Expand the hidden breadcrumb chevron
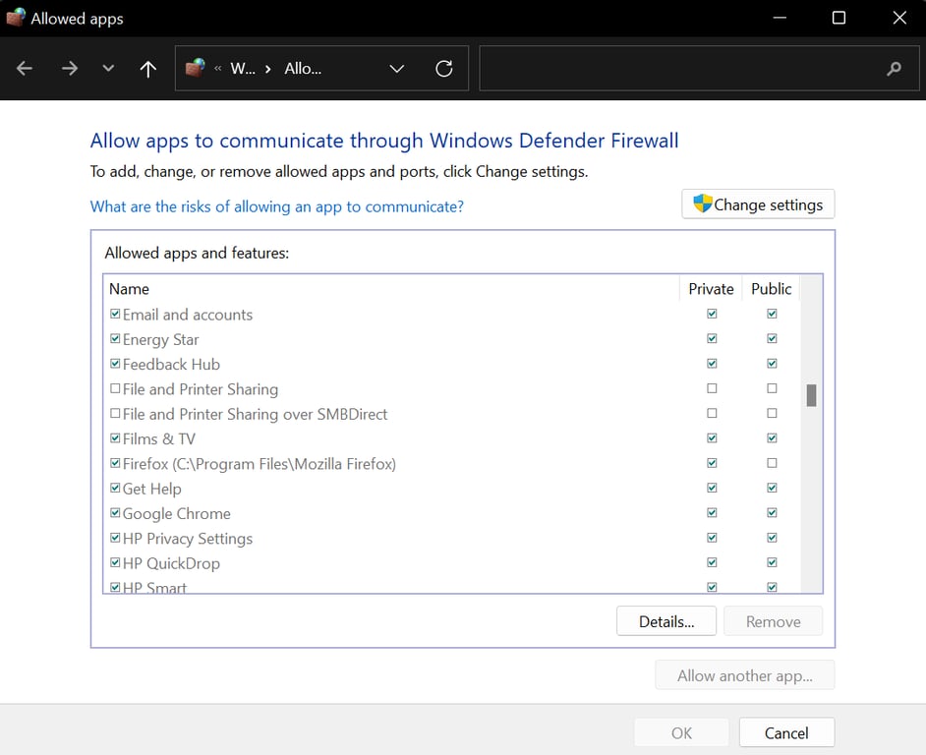 [219, 68]
